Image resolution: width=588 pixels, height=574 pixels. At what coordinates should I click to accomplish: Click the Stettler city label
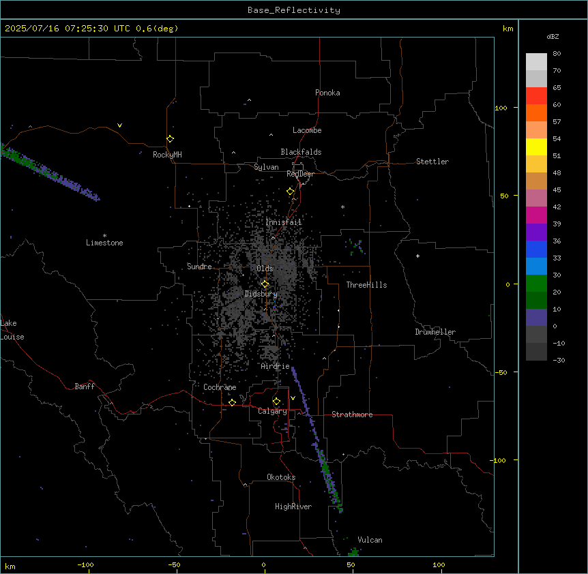click(x=432, y=162)
